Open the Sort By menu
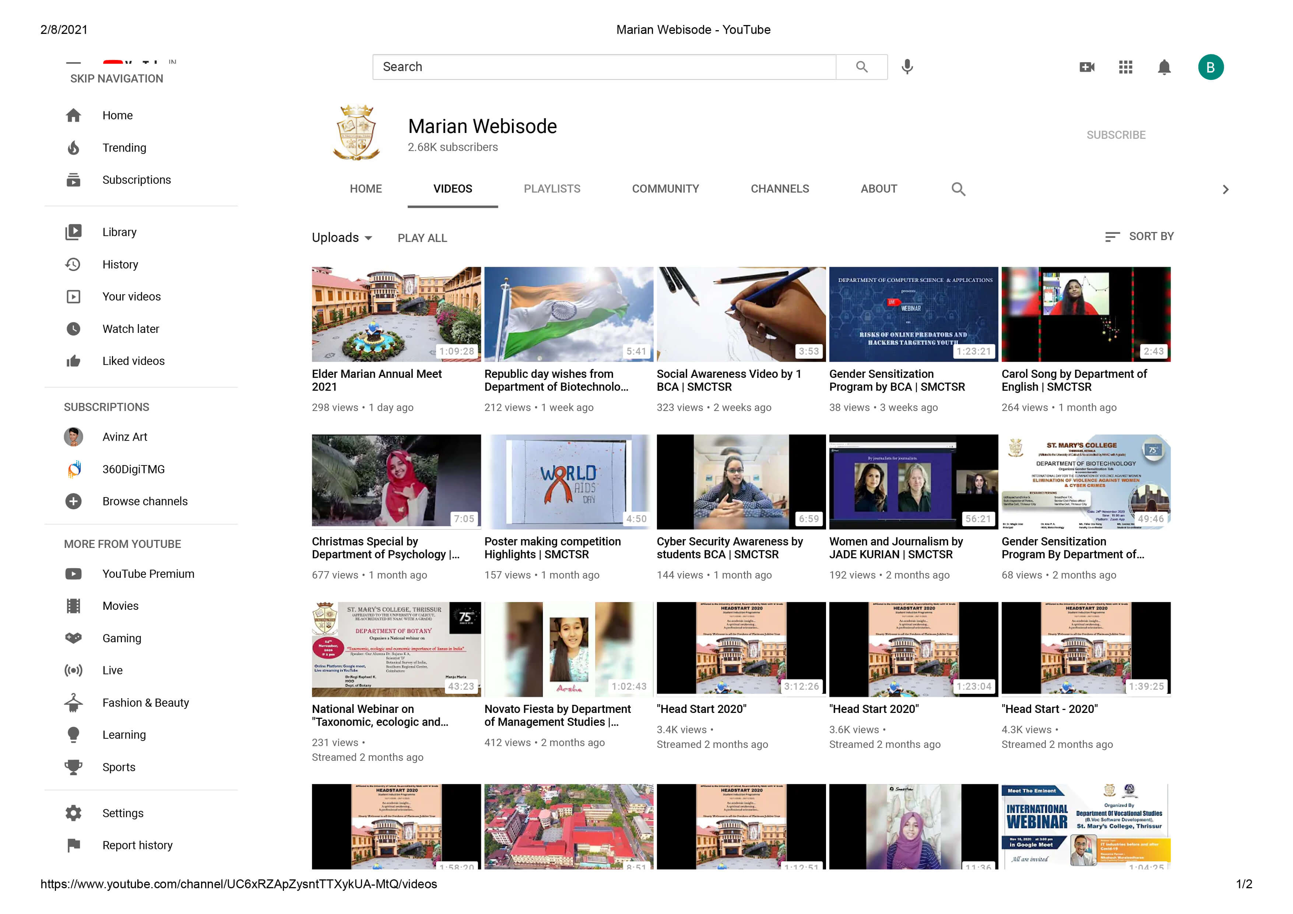The image size is (1293, 914). click(1139, 236)
